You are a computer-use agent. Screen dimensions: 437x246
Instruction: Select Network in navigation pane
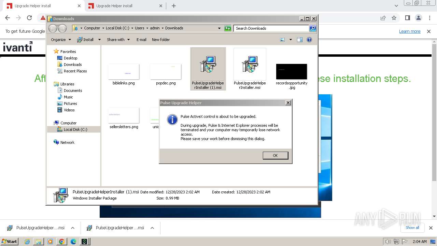pyautogui.click(x=67, y=142)
